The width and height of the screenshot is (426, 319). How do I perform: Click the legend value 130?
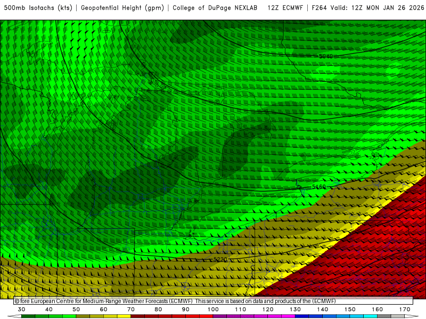click(295, 309)
